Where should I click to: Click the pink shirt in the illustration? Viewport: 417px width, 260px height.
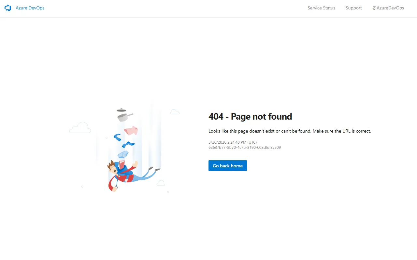tap(131, 131)
